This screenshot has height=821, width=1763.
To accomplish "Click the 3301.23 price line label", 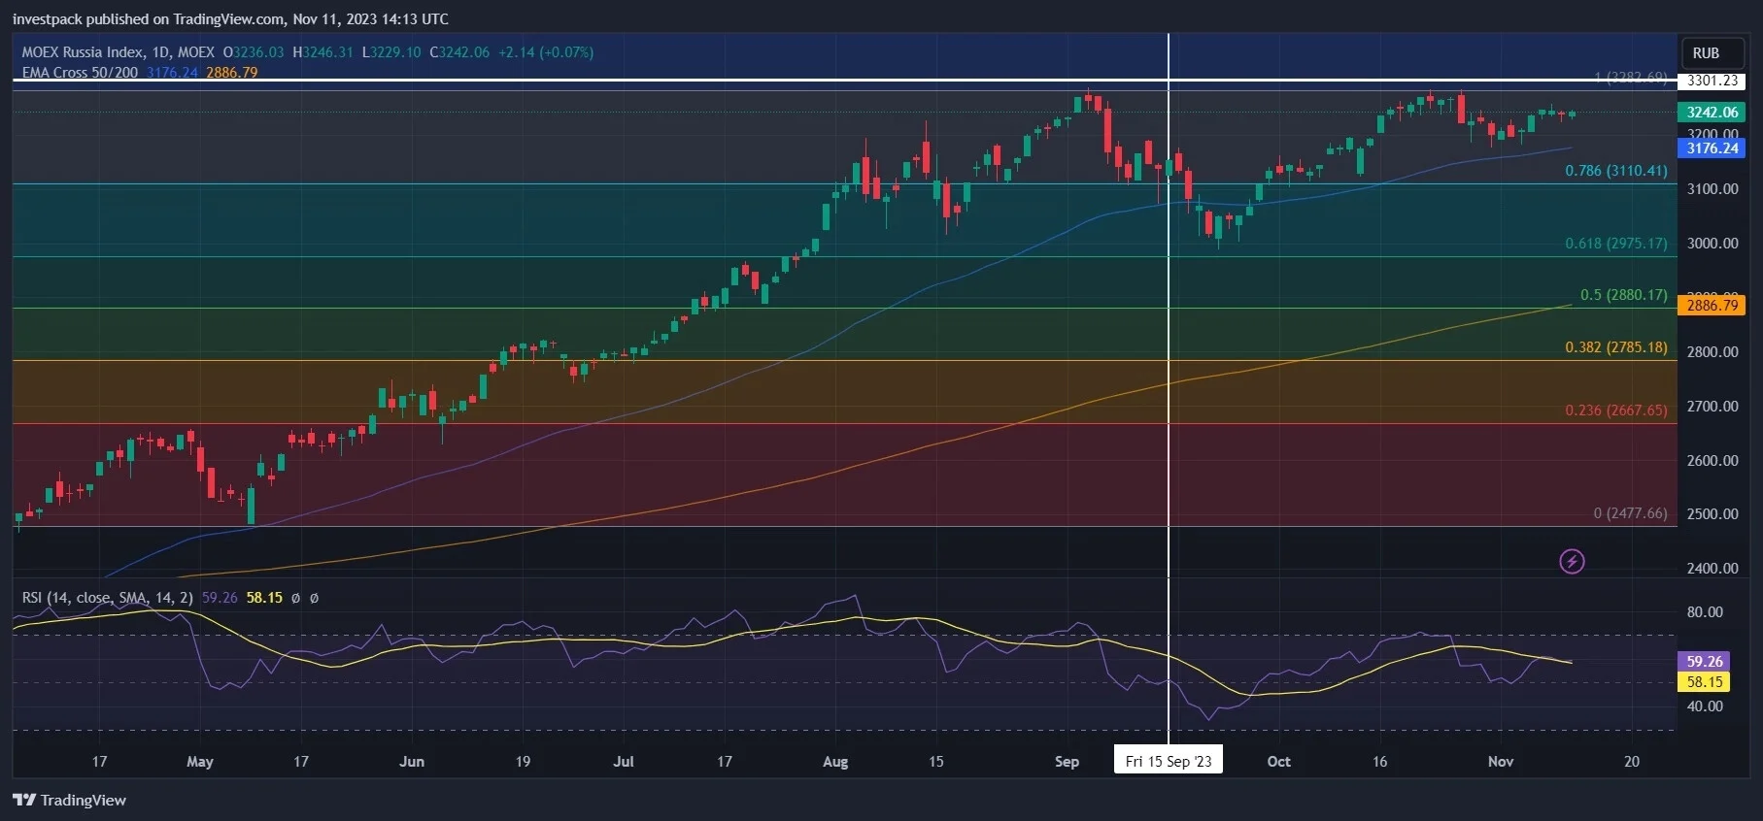I will pyautogui.click(x=1712, y=81).
